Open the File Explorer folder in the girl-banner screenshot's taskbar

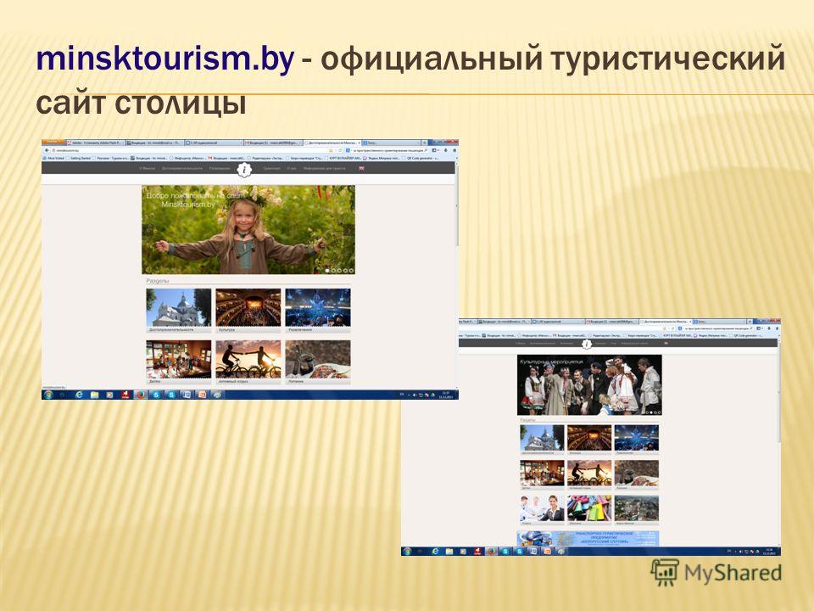(x=94, y=395)
